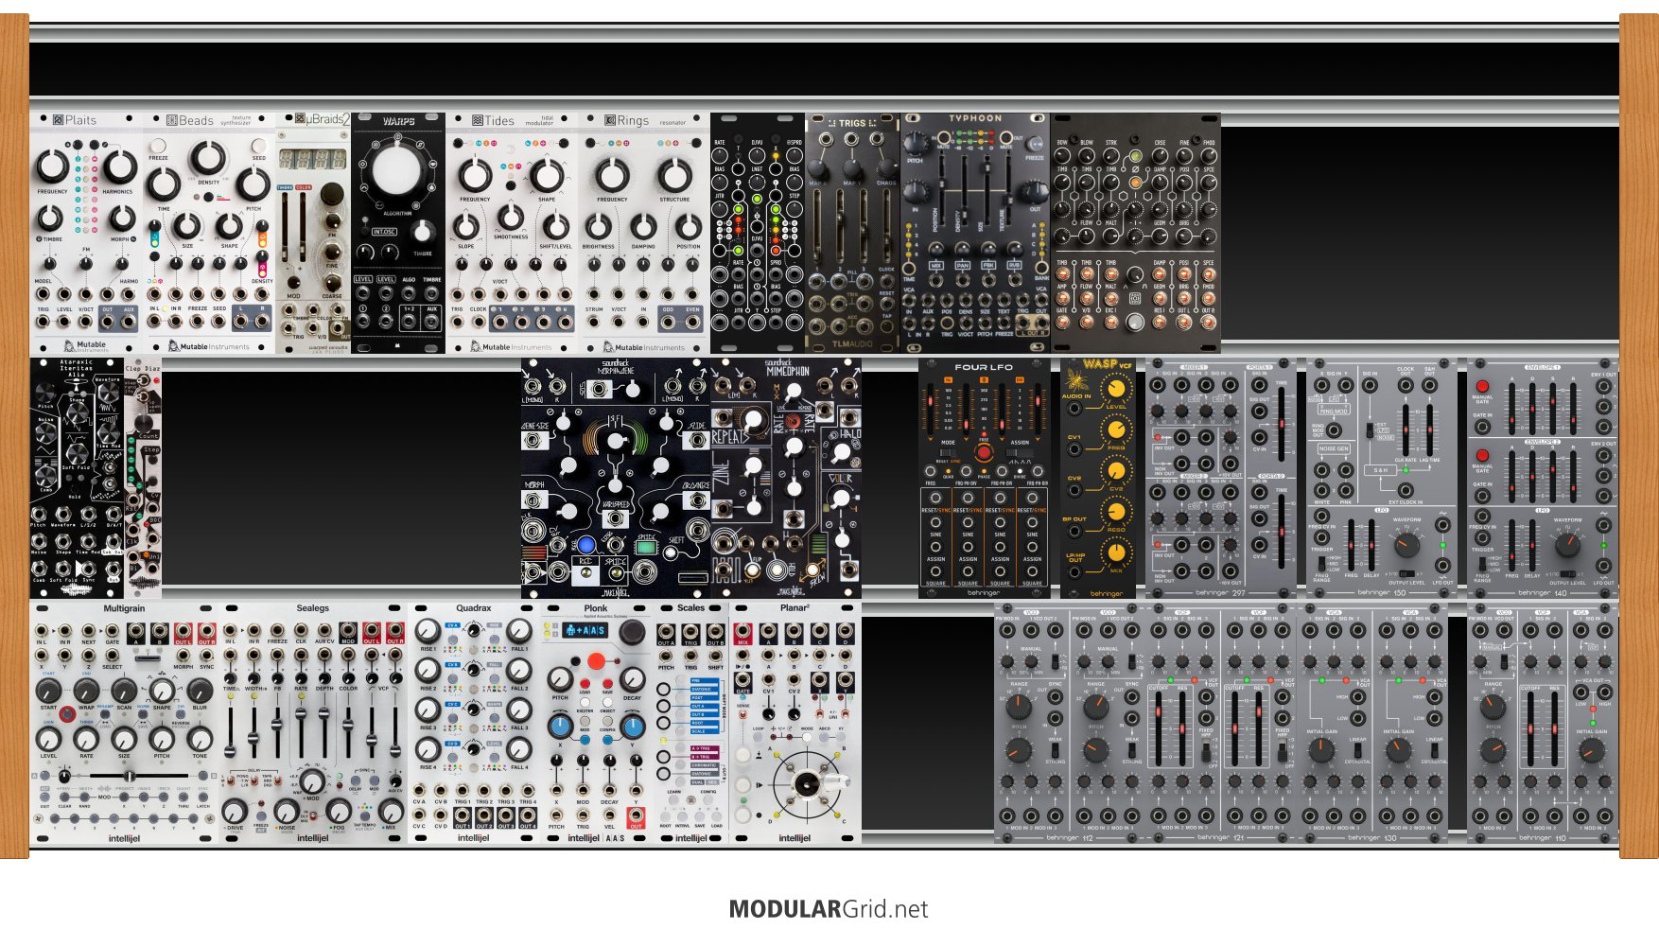Click the Rings DAMPING knob

click(643, 227)
